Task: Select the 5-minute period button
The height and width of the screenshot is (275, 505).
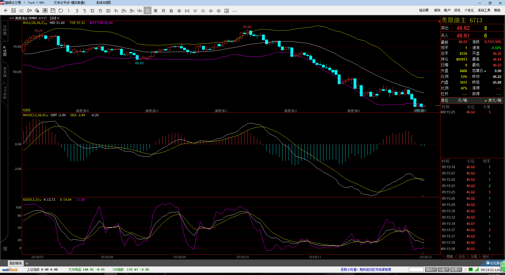Action: 84,11
